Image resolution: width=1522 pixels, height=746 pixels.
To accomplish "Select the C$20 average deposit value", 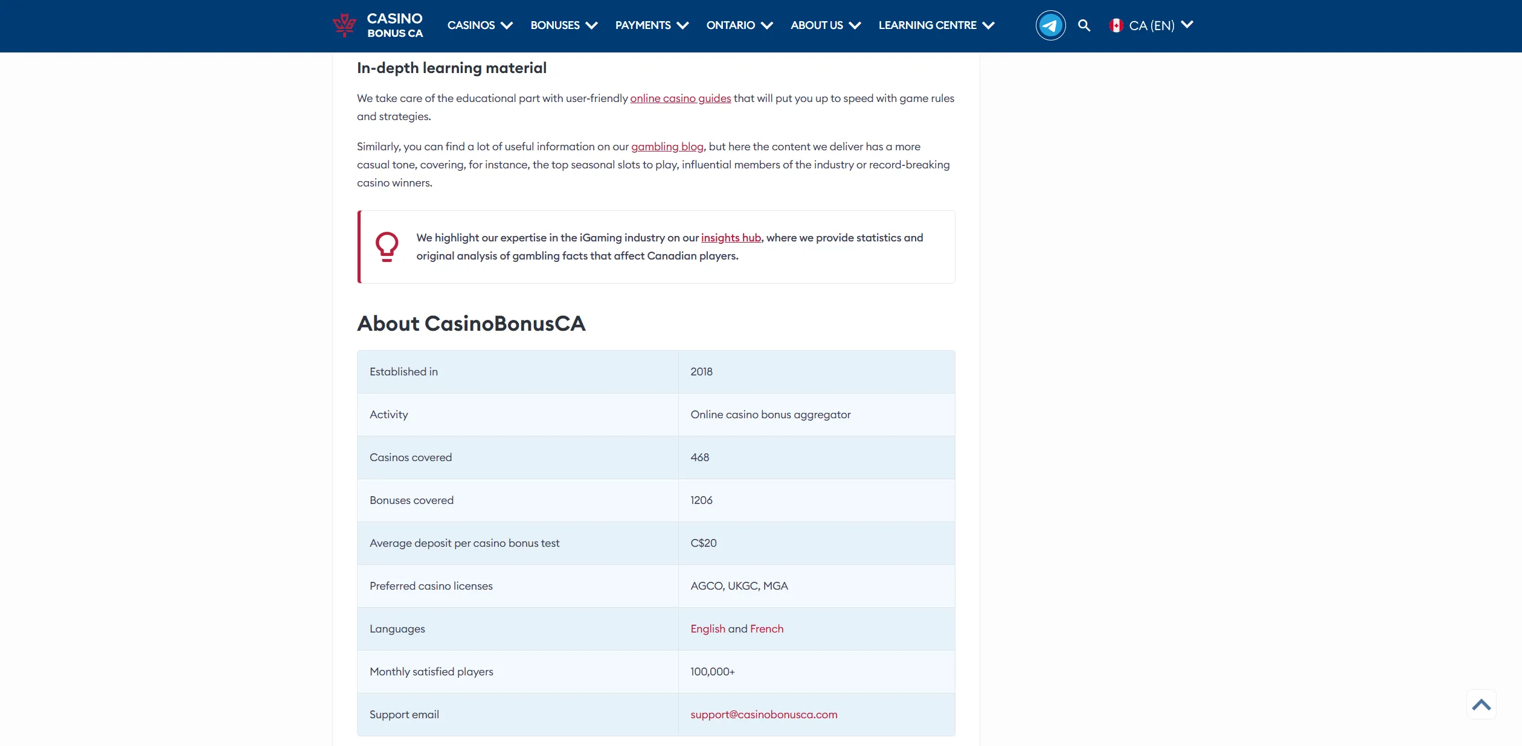I will 704,543.
